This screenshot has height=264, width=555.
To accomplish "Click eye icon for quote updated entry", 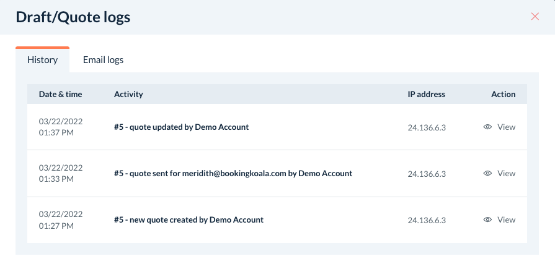I will coord(487,127).
